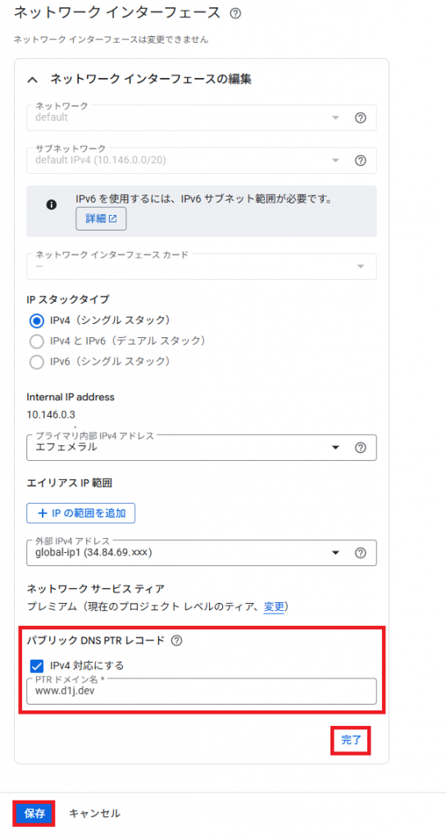446x840 pixels.
Task: Click help icon next to サブネットワーク field
Action: pos(361,160)
